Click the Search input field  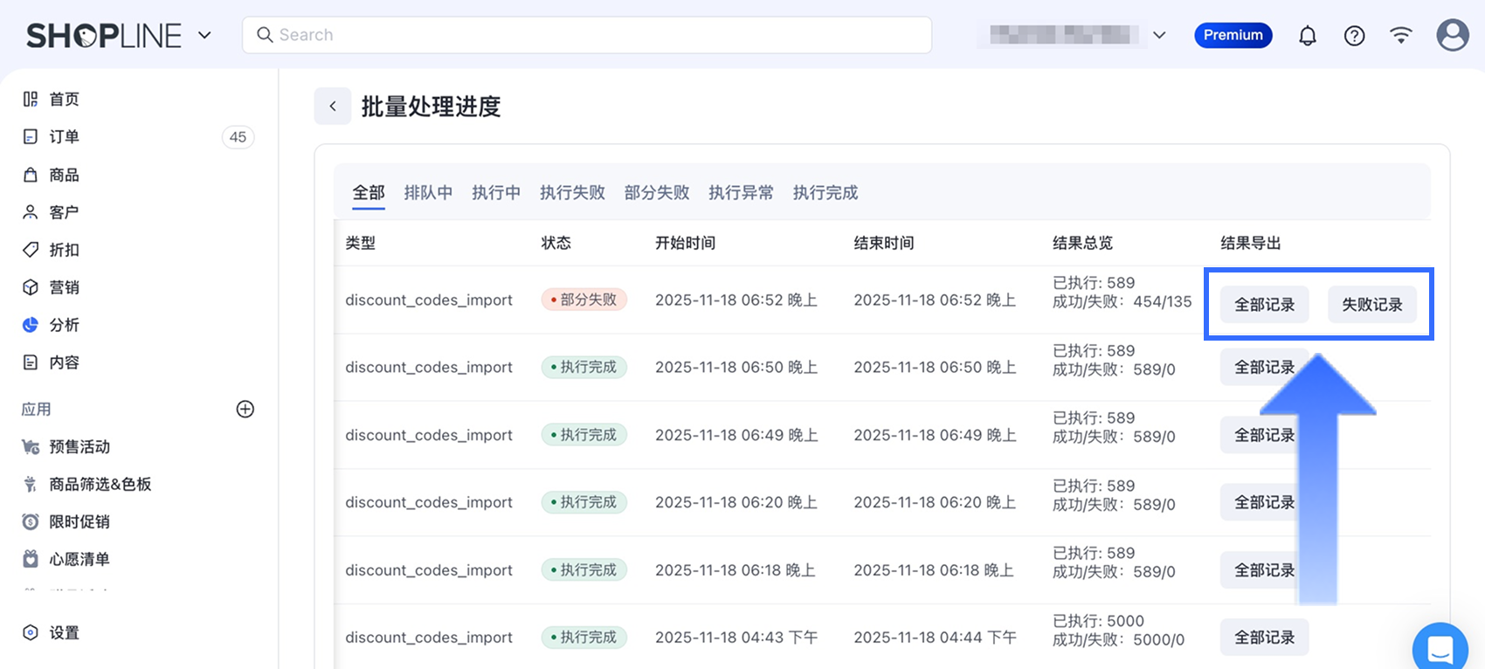pos(587,36)
